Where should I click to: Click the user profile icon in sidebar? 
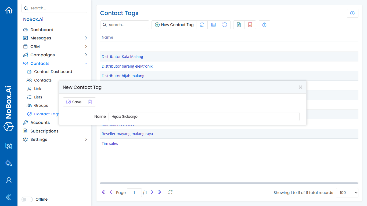coord(9,180)
